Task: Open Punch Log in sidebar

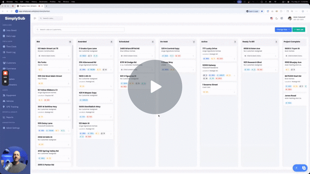Action: [9, 52]
